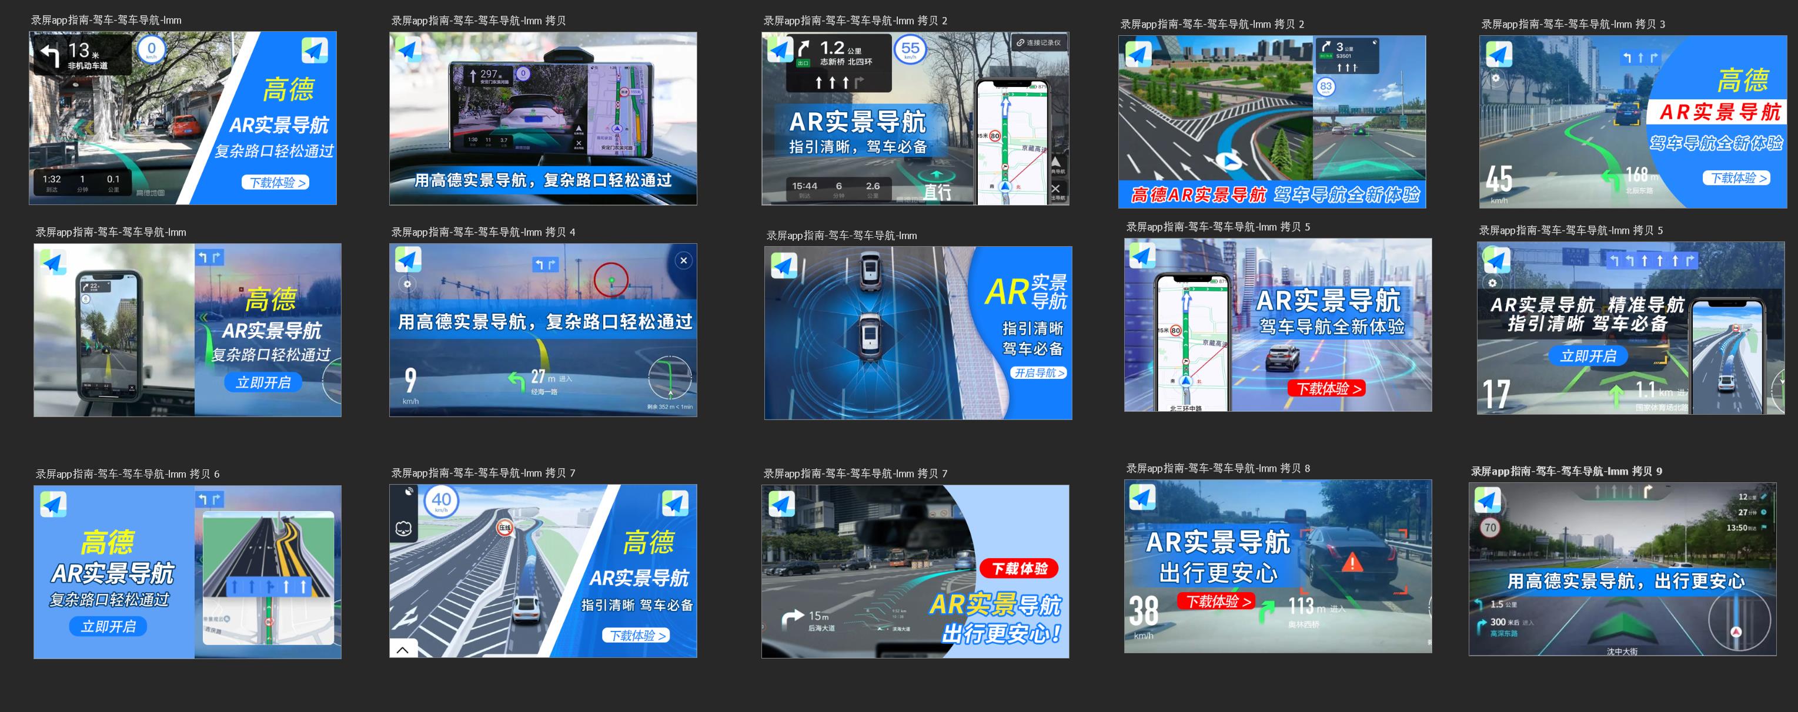Click the lane diagram image in 拷贝 6 banner
The height and width of the screenshot is (712, 1798).
tap(268, 579)
